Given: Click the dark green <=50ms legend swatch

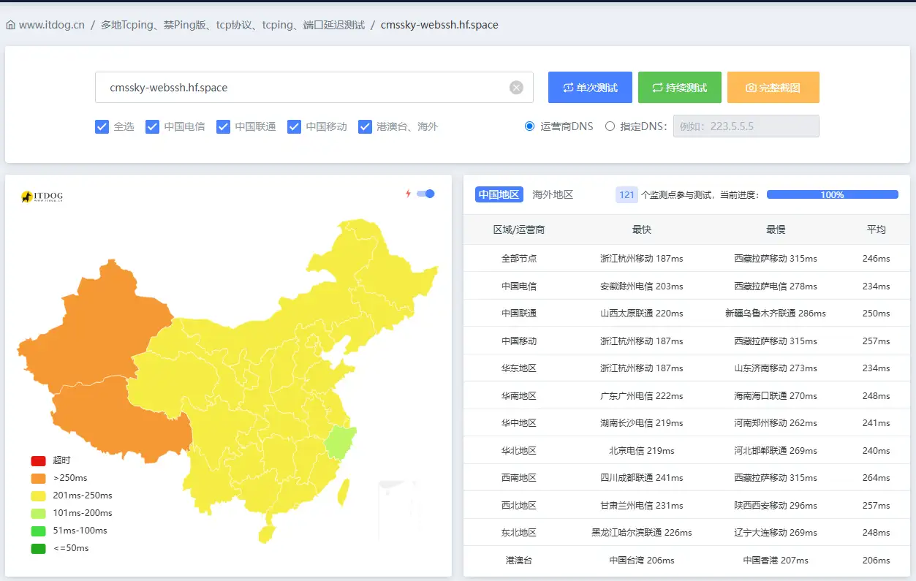Looking at the screenshot, I should coord(38,549).
